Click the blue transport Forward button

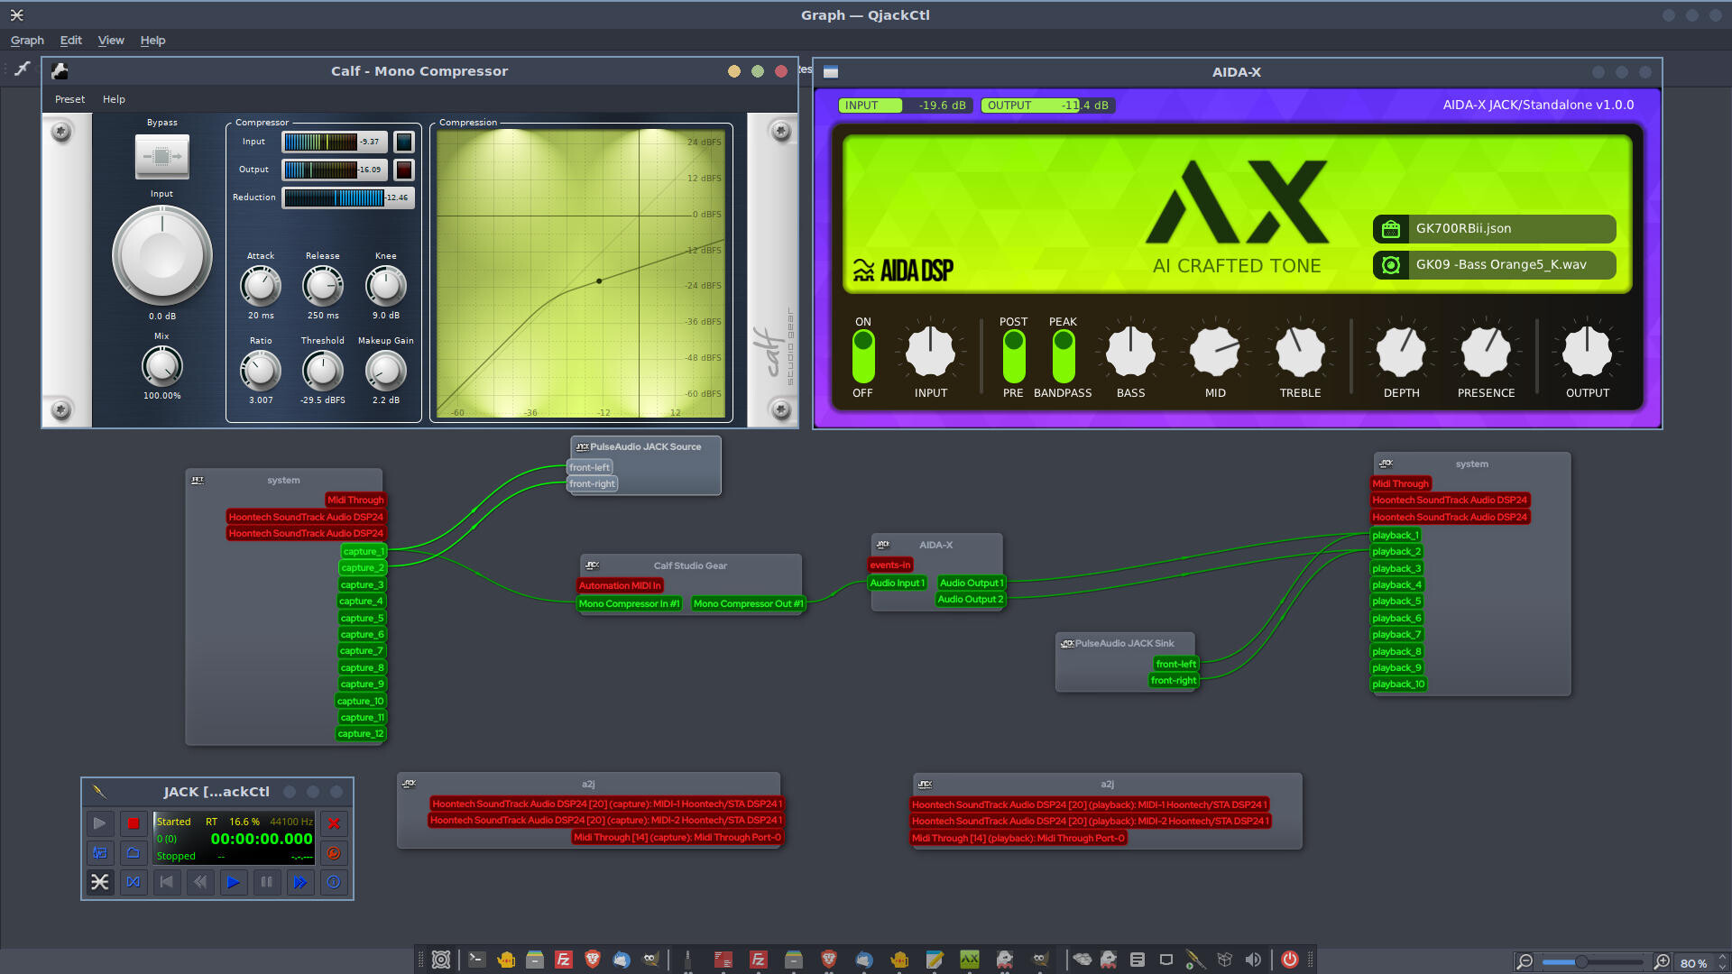[299, 882]
